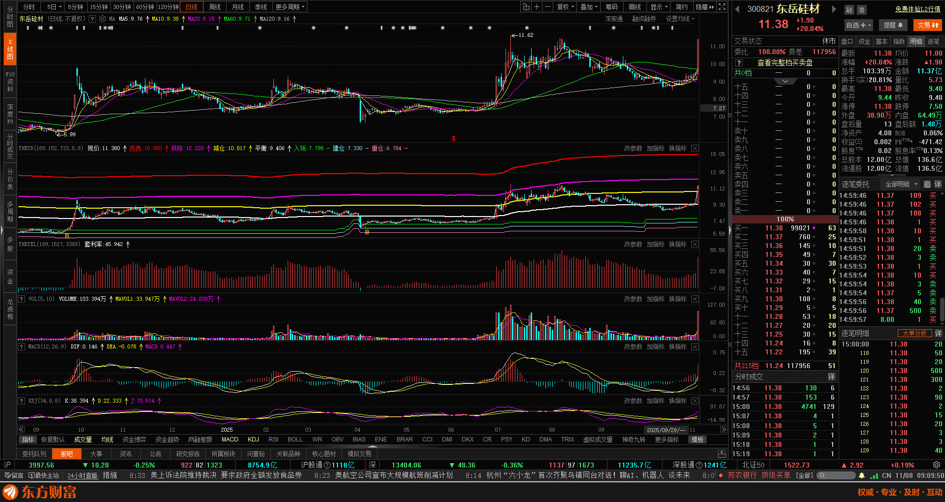Select 股吧 bottom tab
Image resolution: width=945 pixels, height=502 pixels.
67,454
